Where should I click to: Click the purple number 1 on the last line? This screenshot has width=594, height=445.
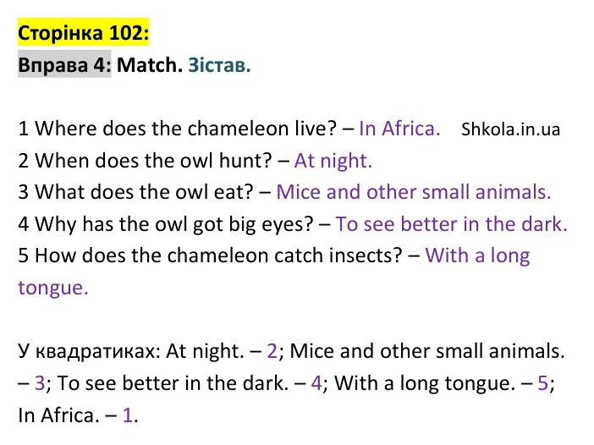coord(127,415)
